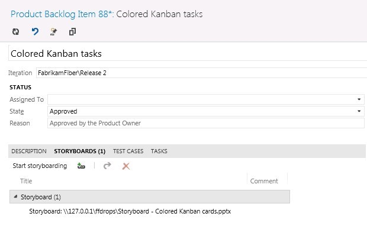
Task: Open the State dropdown arrow
Action: point(359,111)
